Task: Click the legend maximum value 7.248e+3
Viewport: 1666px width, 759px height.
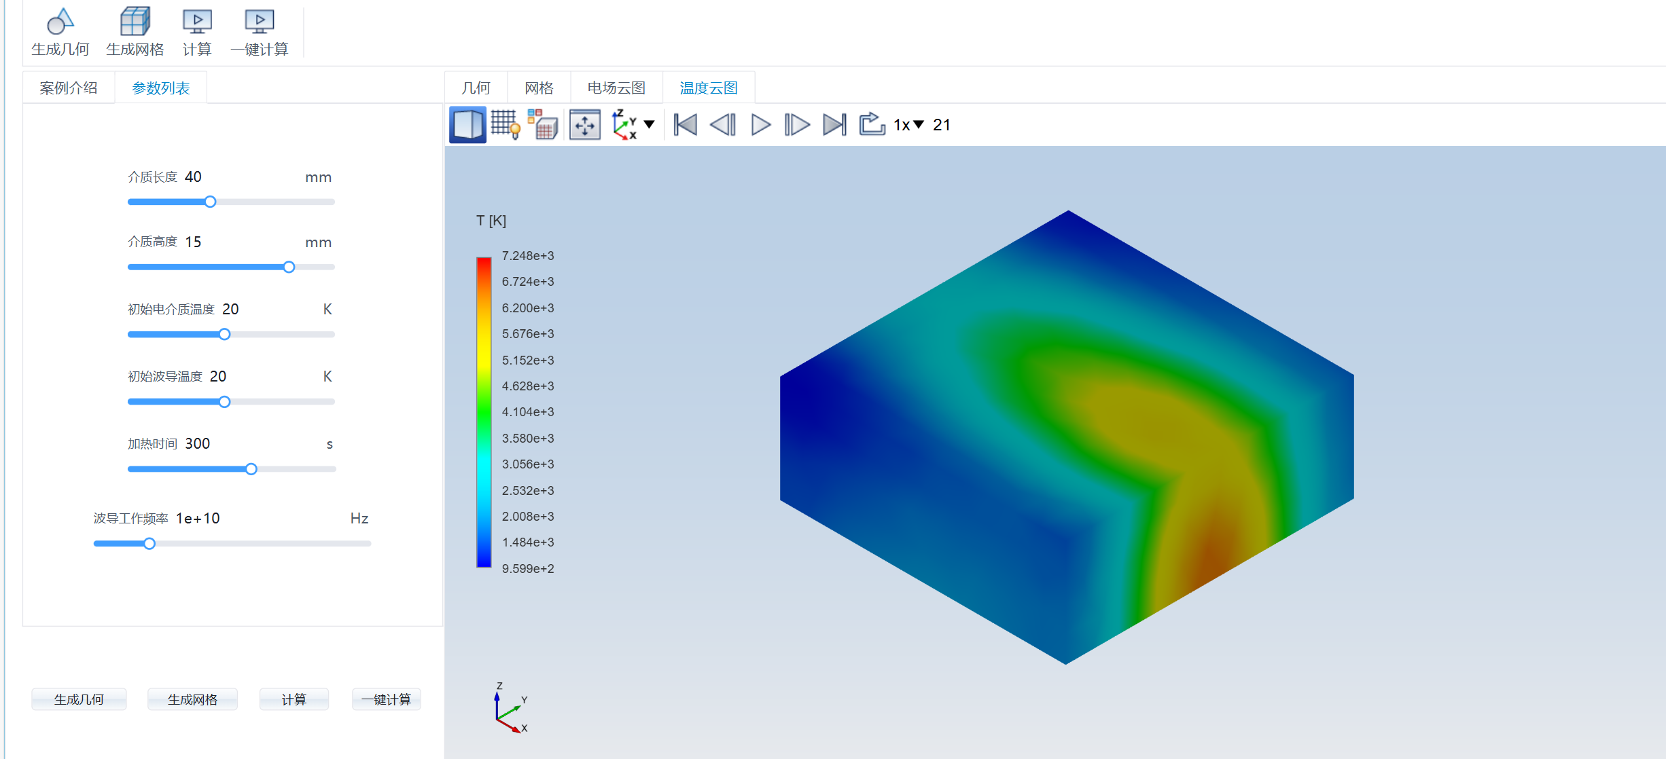Action: [528, 255]
